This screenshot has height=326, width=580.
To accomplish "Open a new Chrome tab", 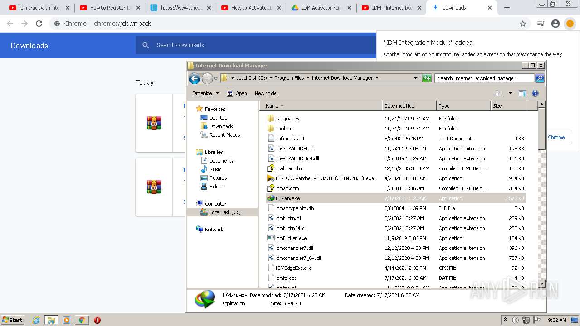I will pyautogui.click(x=507, y=8).
